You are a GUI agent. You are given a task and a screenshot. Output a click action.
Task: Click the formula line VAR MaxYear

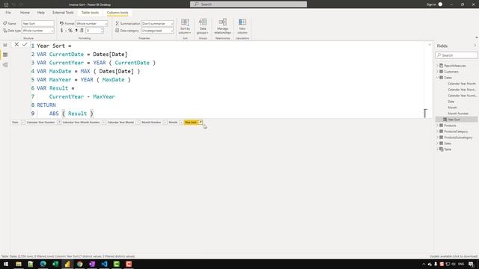84,80
